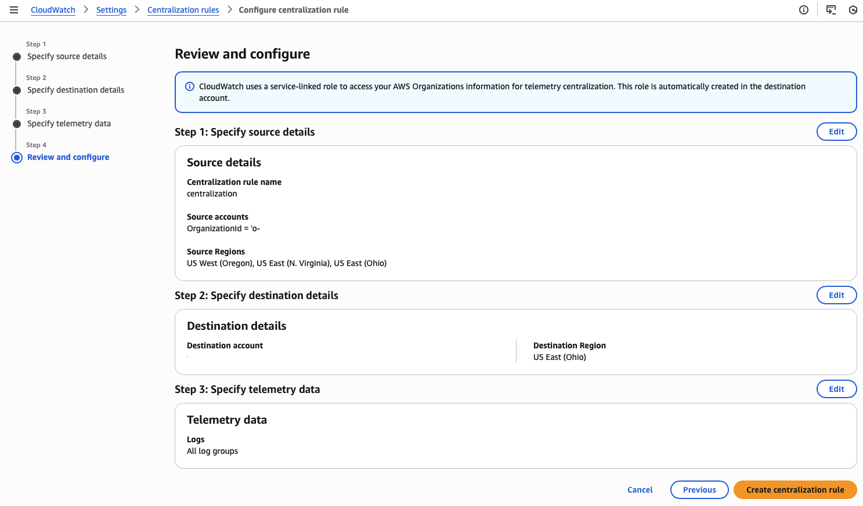
Task: Navigate to Centralization rules breadcrumb
Action: [x=183, y=10]
